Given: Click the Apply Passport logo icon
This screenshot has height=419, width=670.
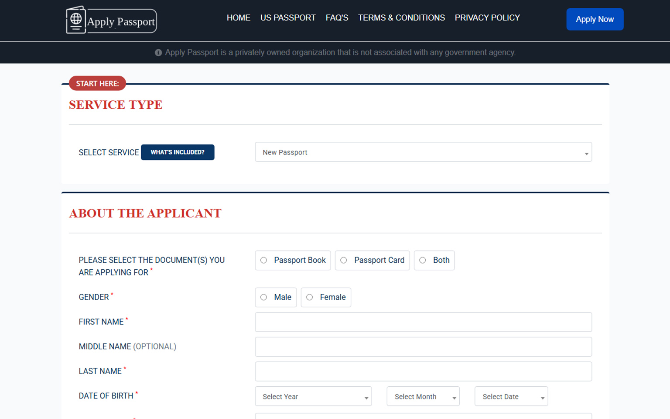Looking at the screenshot, I should tap(76, 20).
